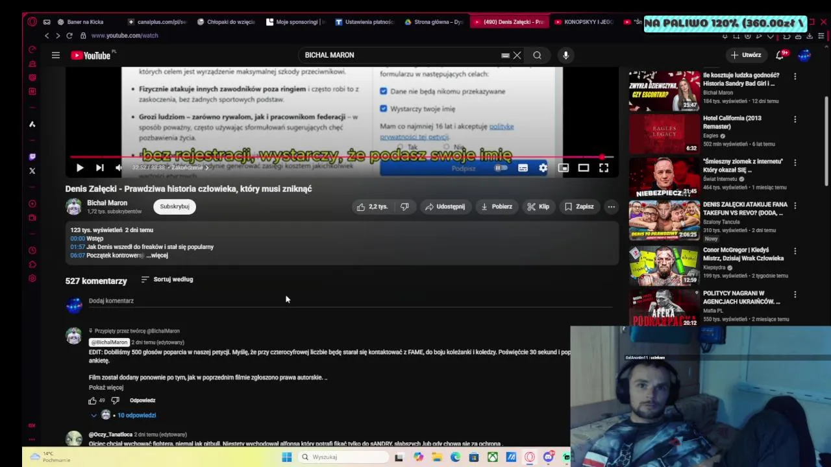Open the Bichał Maron channel name
This screenshot has height=467, width=831.
107,203
